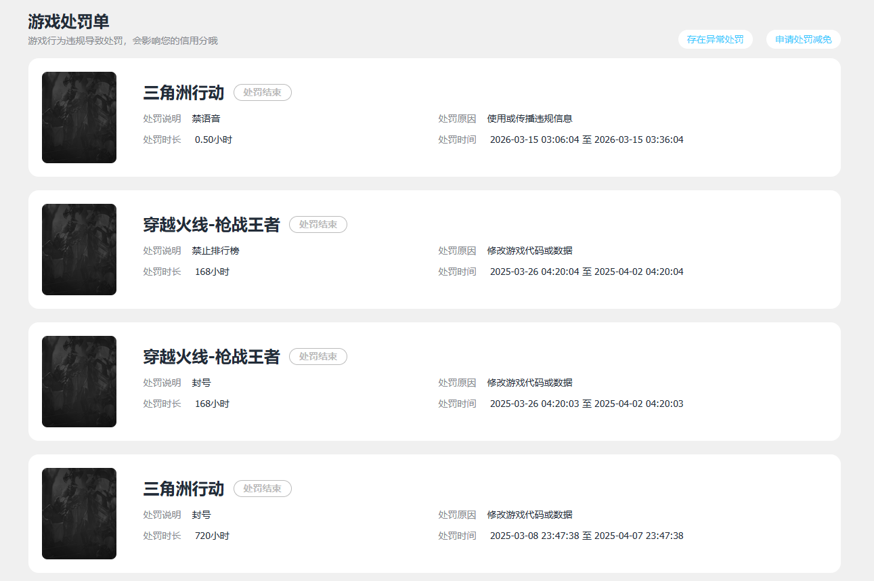Image resolution: width=874 pixels, height=581 pixels.
Task: Click the subtitle about 信用分 under the heading
Action: point(123,41)
